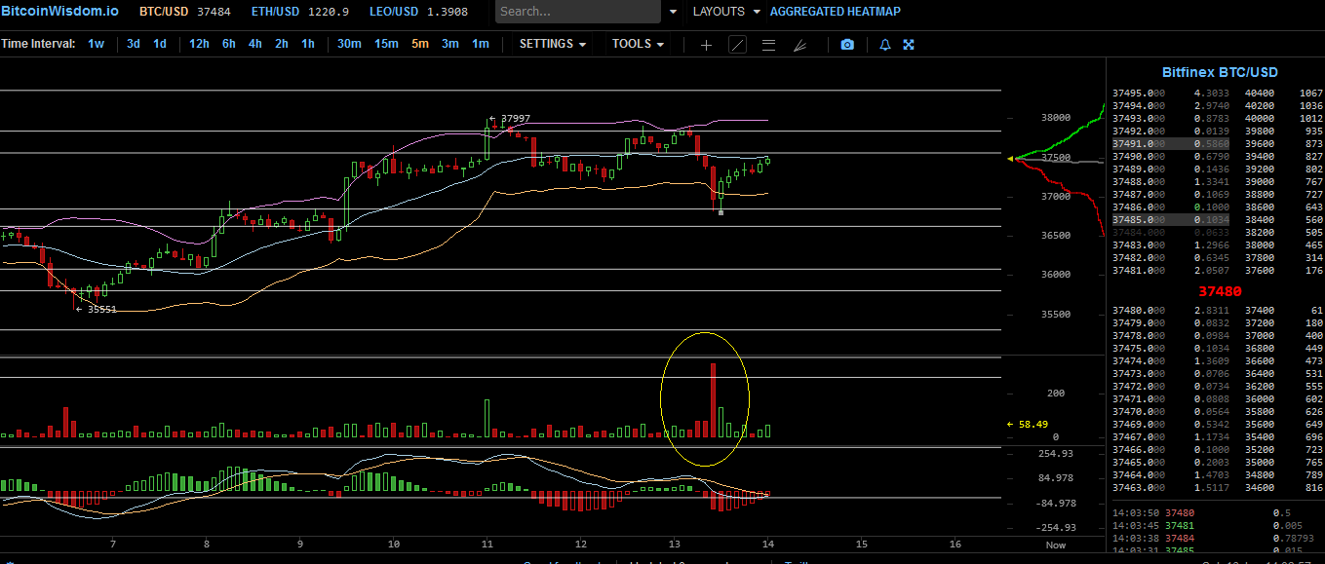This screenshot has width=1325, height=564.
Task: Select the fan lines drawing tool
Action: pyautogui.click(x=799, y=45)
